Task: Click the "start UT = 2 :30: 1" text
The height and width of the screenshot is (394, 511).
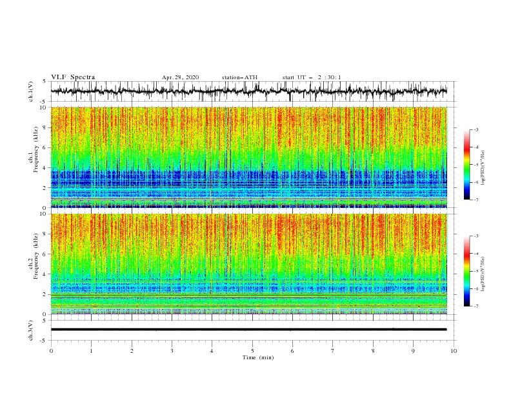Action: 312,77
